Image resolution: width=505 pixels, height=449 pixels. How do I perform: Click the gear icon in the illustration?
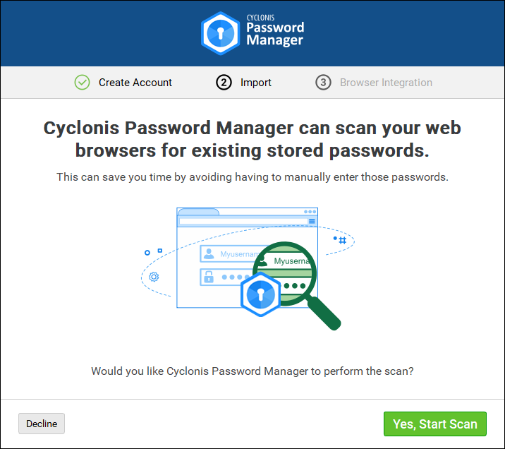[x=154, y=277]
